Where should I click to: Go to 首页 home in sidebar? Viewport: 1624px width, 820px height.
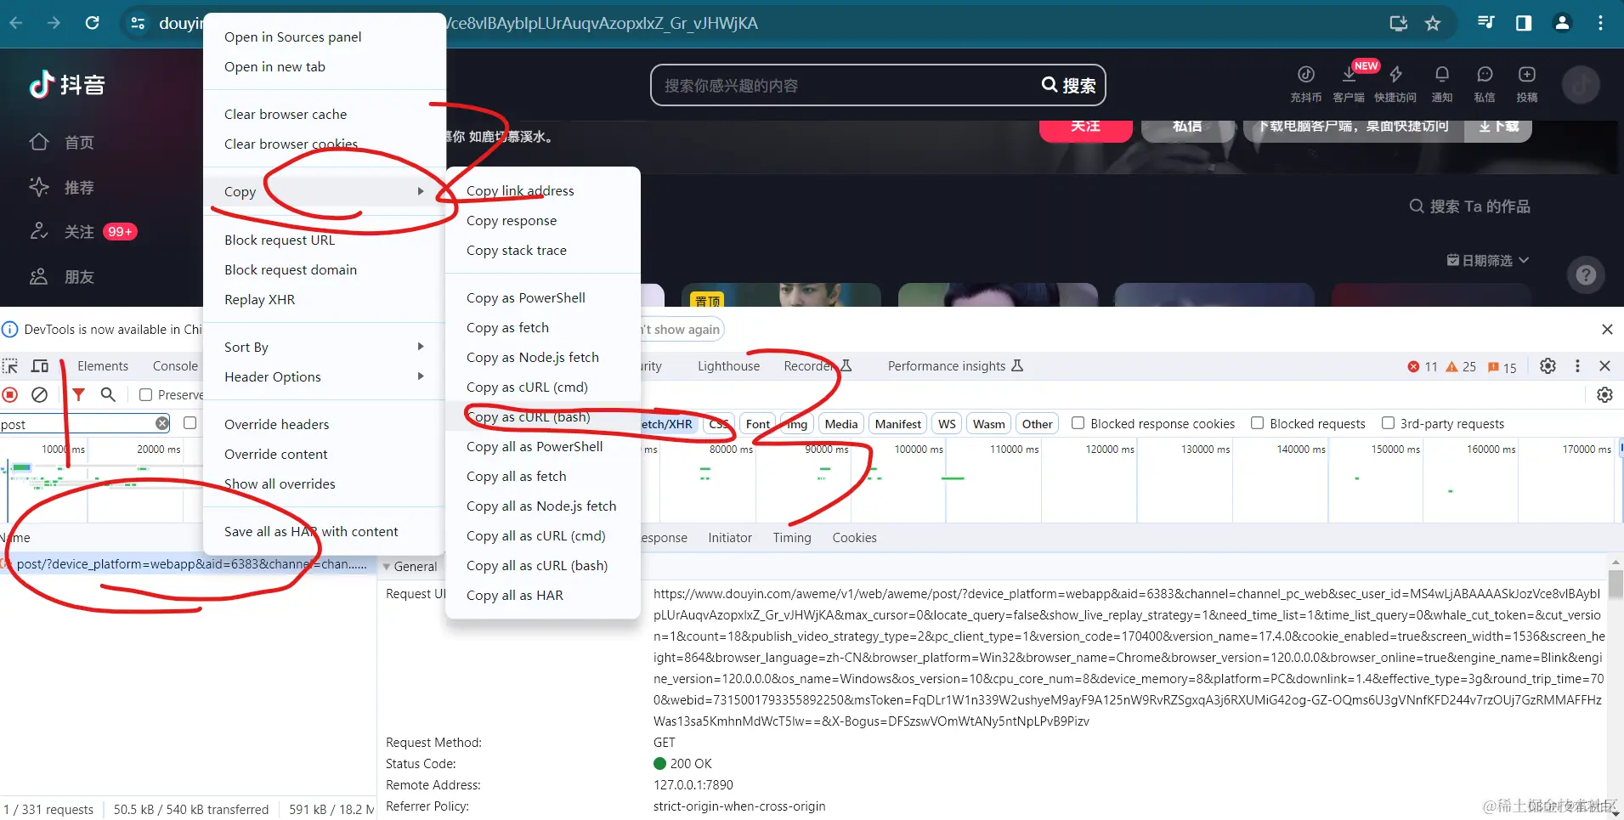[61, 142]
